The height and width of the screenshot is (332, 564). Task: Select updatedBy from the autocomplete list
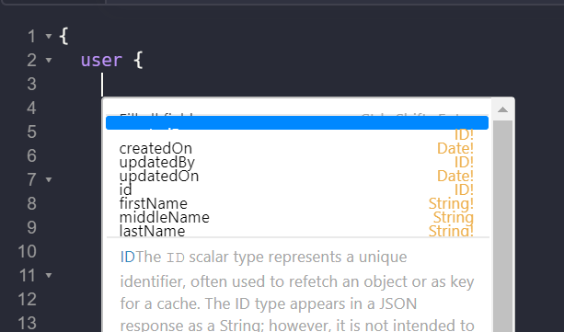[297, 162]
